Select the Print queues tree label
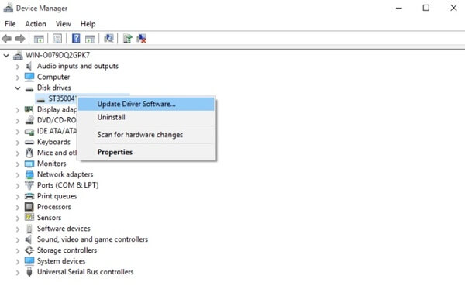This screenshot has height=286, width=465. pyautogui.click(x=57, y=196)
